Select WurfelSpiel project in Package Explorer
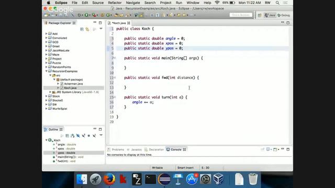 tap(59, 109)
